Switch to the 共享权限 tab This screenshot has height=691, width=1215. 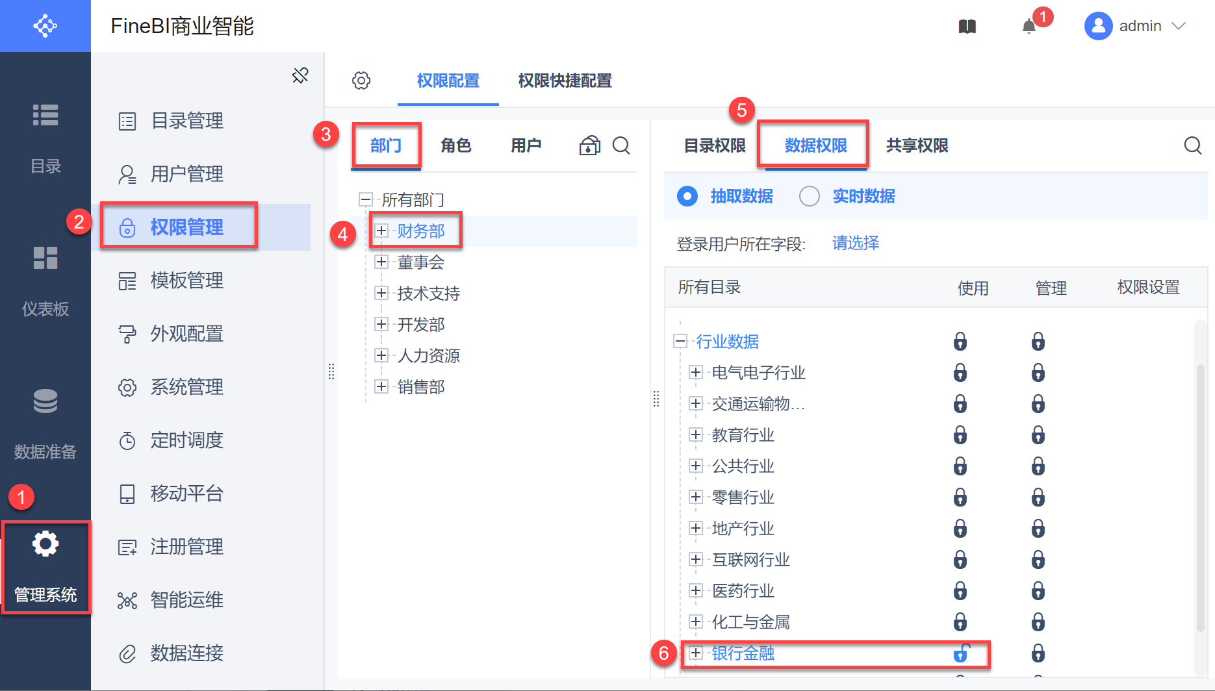[917, 145]
